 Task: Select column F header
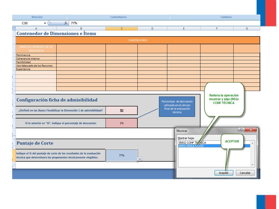[217, 28]
